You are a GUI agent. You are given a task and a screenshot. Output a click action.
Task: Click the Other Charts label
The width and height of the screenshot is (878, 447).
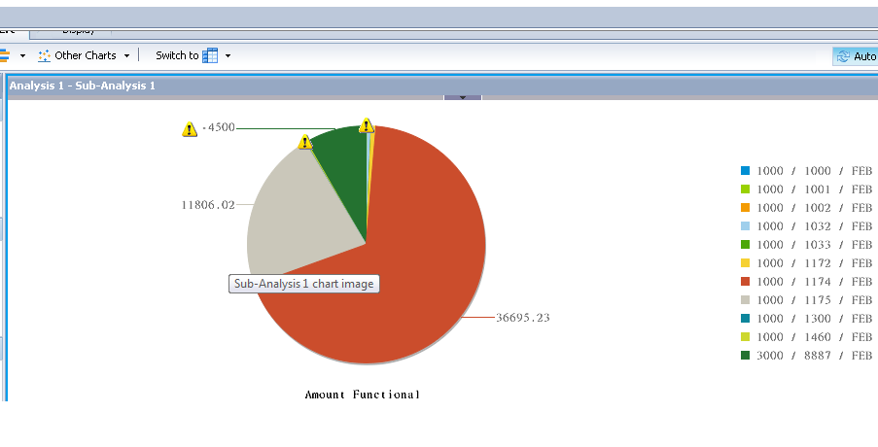click(x=86, y=55)
